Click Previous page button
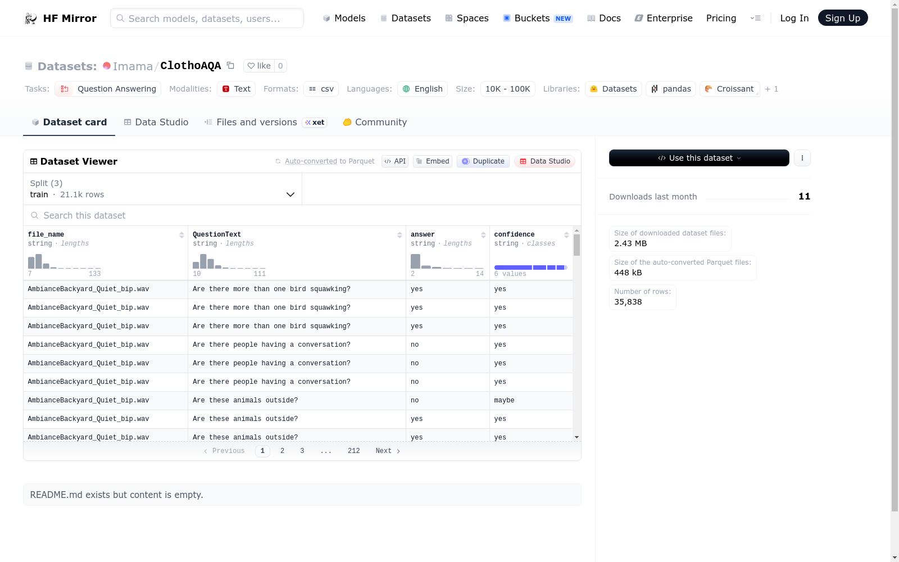This screenshot has height=562, width=899. tap(224, 451)
